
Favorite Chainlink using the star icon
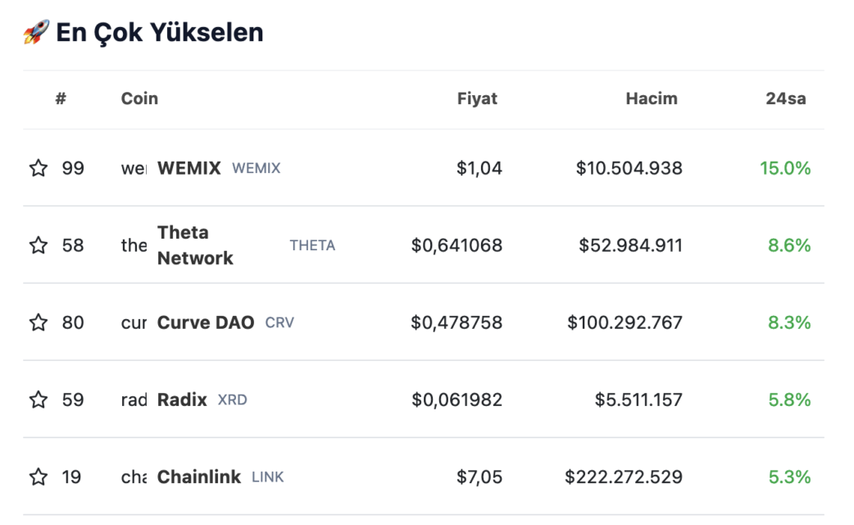(x=39, y=477)
